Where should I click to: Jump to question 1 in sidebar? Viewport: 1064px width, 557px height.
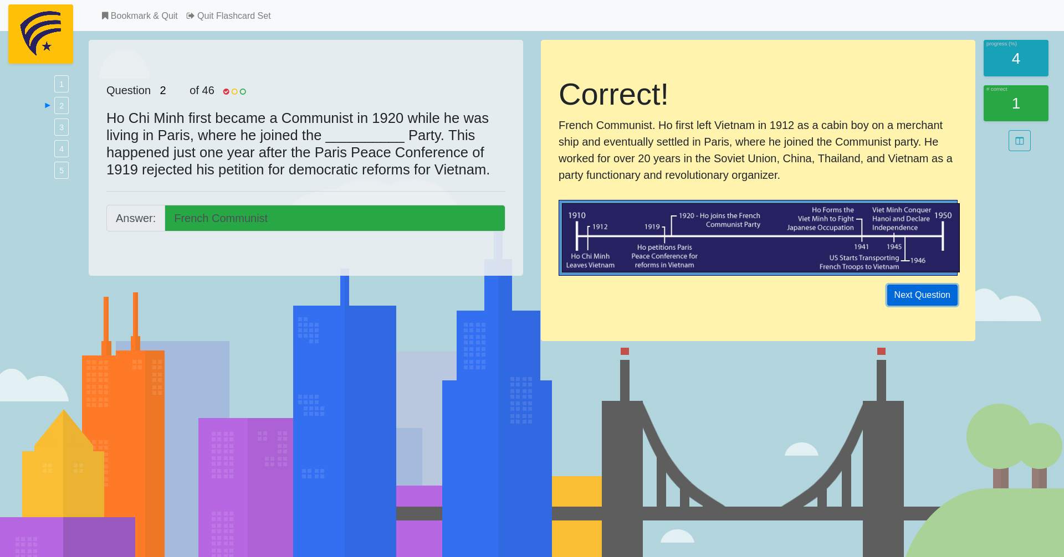tap(62, 84)
